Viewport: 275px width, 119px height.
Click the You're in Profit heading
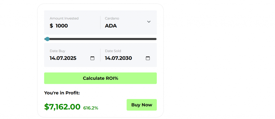point(62,93)
